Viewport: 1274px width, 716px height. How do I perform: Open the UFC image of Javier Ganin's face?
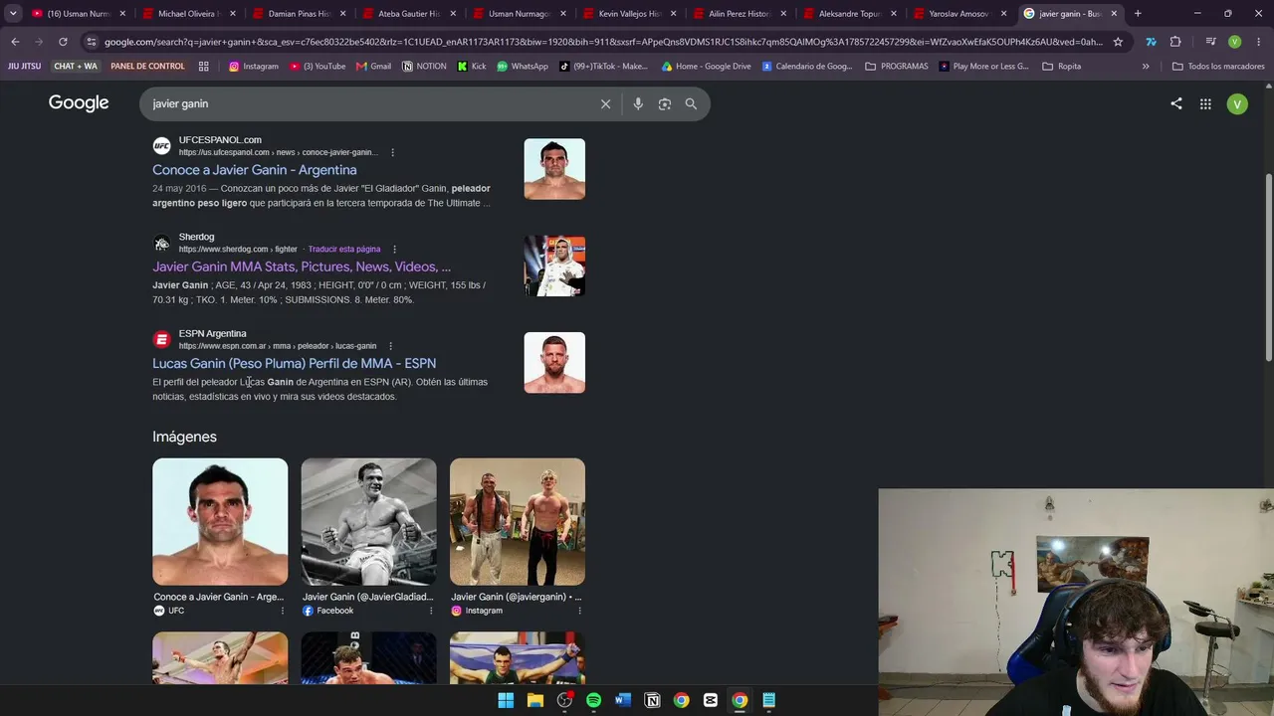point(220,522)
